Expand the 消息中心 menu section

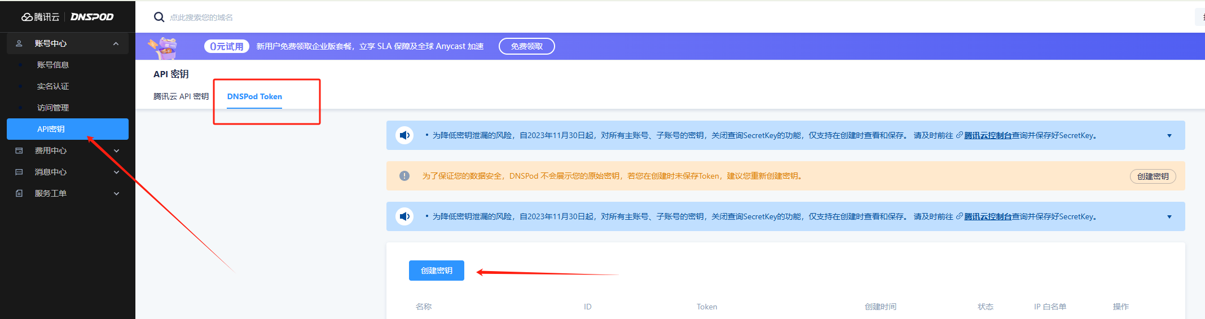116,172
